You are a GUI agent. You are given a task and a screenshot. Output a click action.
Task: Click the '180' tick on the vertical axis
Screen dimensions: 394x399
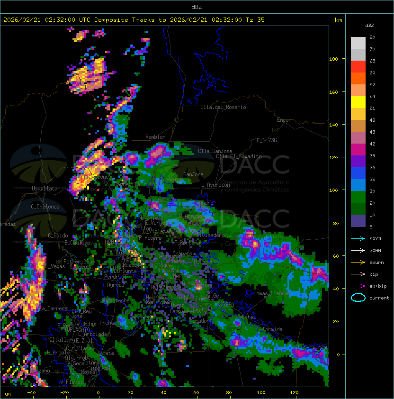pyautogui.click(x=333, y=59)
